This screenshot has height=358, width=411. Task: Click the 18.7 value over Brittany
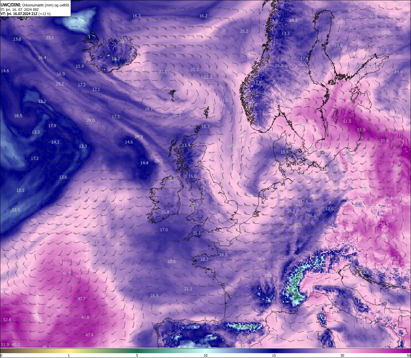(x=205, y=259)
